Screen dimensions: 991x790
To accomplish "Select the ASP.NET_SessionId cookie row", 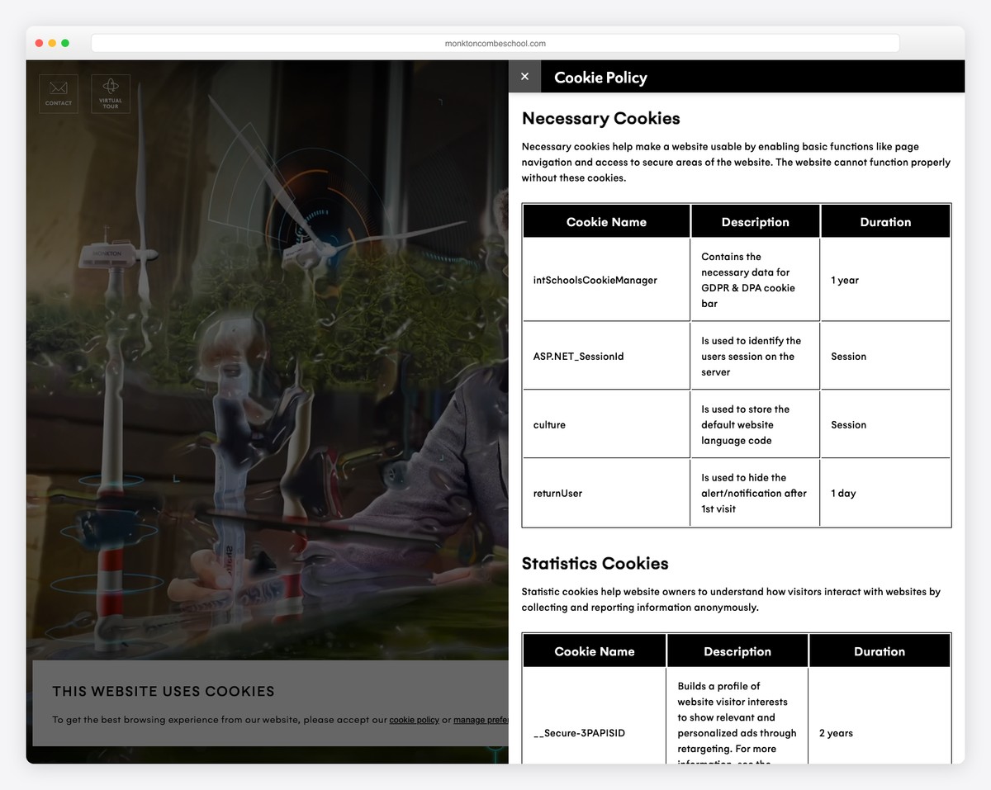I will pos(580,356).
